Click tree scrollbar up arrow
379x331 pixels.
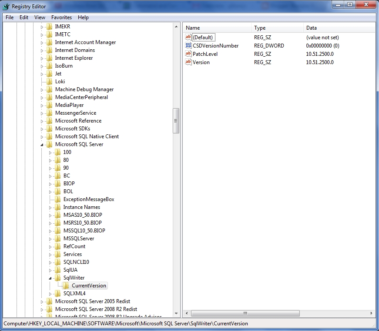point(176,27)
